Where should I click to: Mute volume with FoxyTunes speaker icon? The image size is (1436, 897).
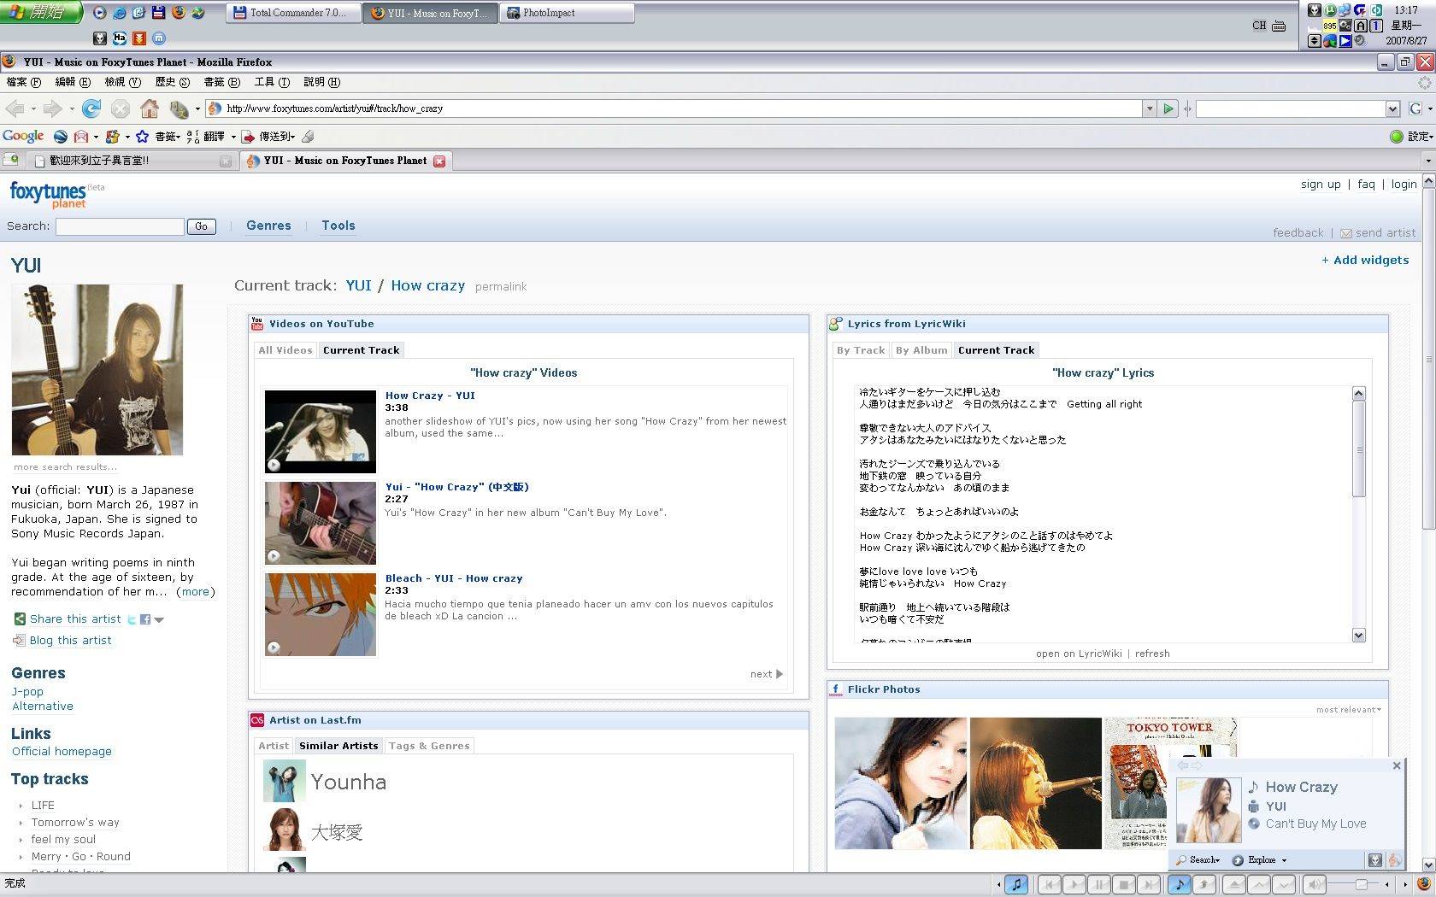click(x=1315, y=884)
